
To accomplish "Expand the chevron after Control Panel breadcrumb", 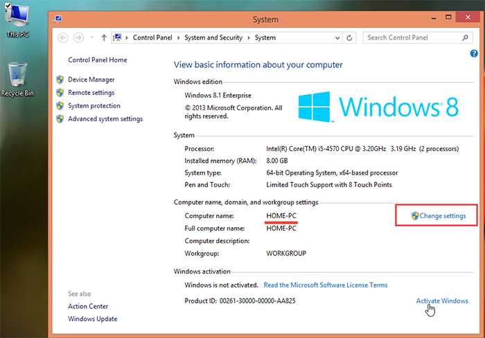I will point(178,37).
